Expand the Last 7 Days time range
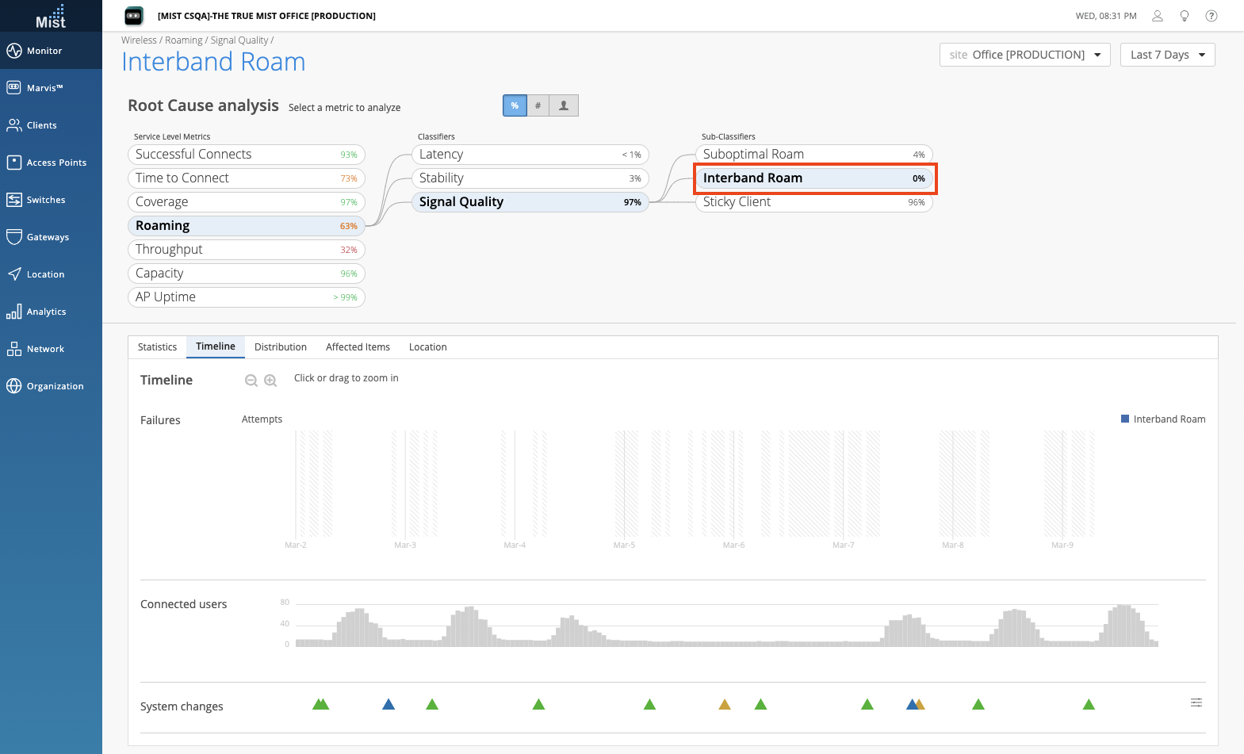Viewport: 1244px width, 754px height. coord(1167,55)
